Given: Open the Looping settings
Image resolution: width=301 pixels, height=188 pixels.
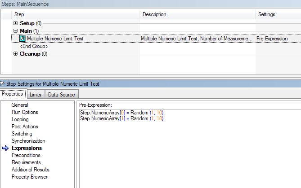Looking at the screenshot, I should (20, 119).
